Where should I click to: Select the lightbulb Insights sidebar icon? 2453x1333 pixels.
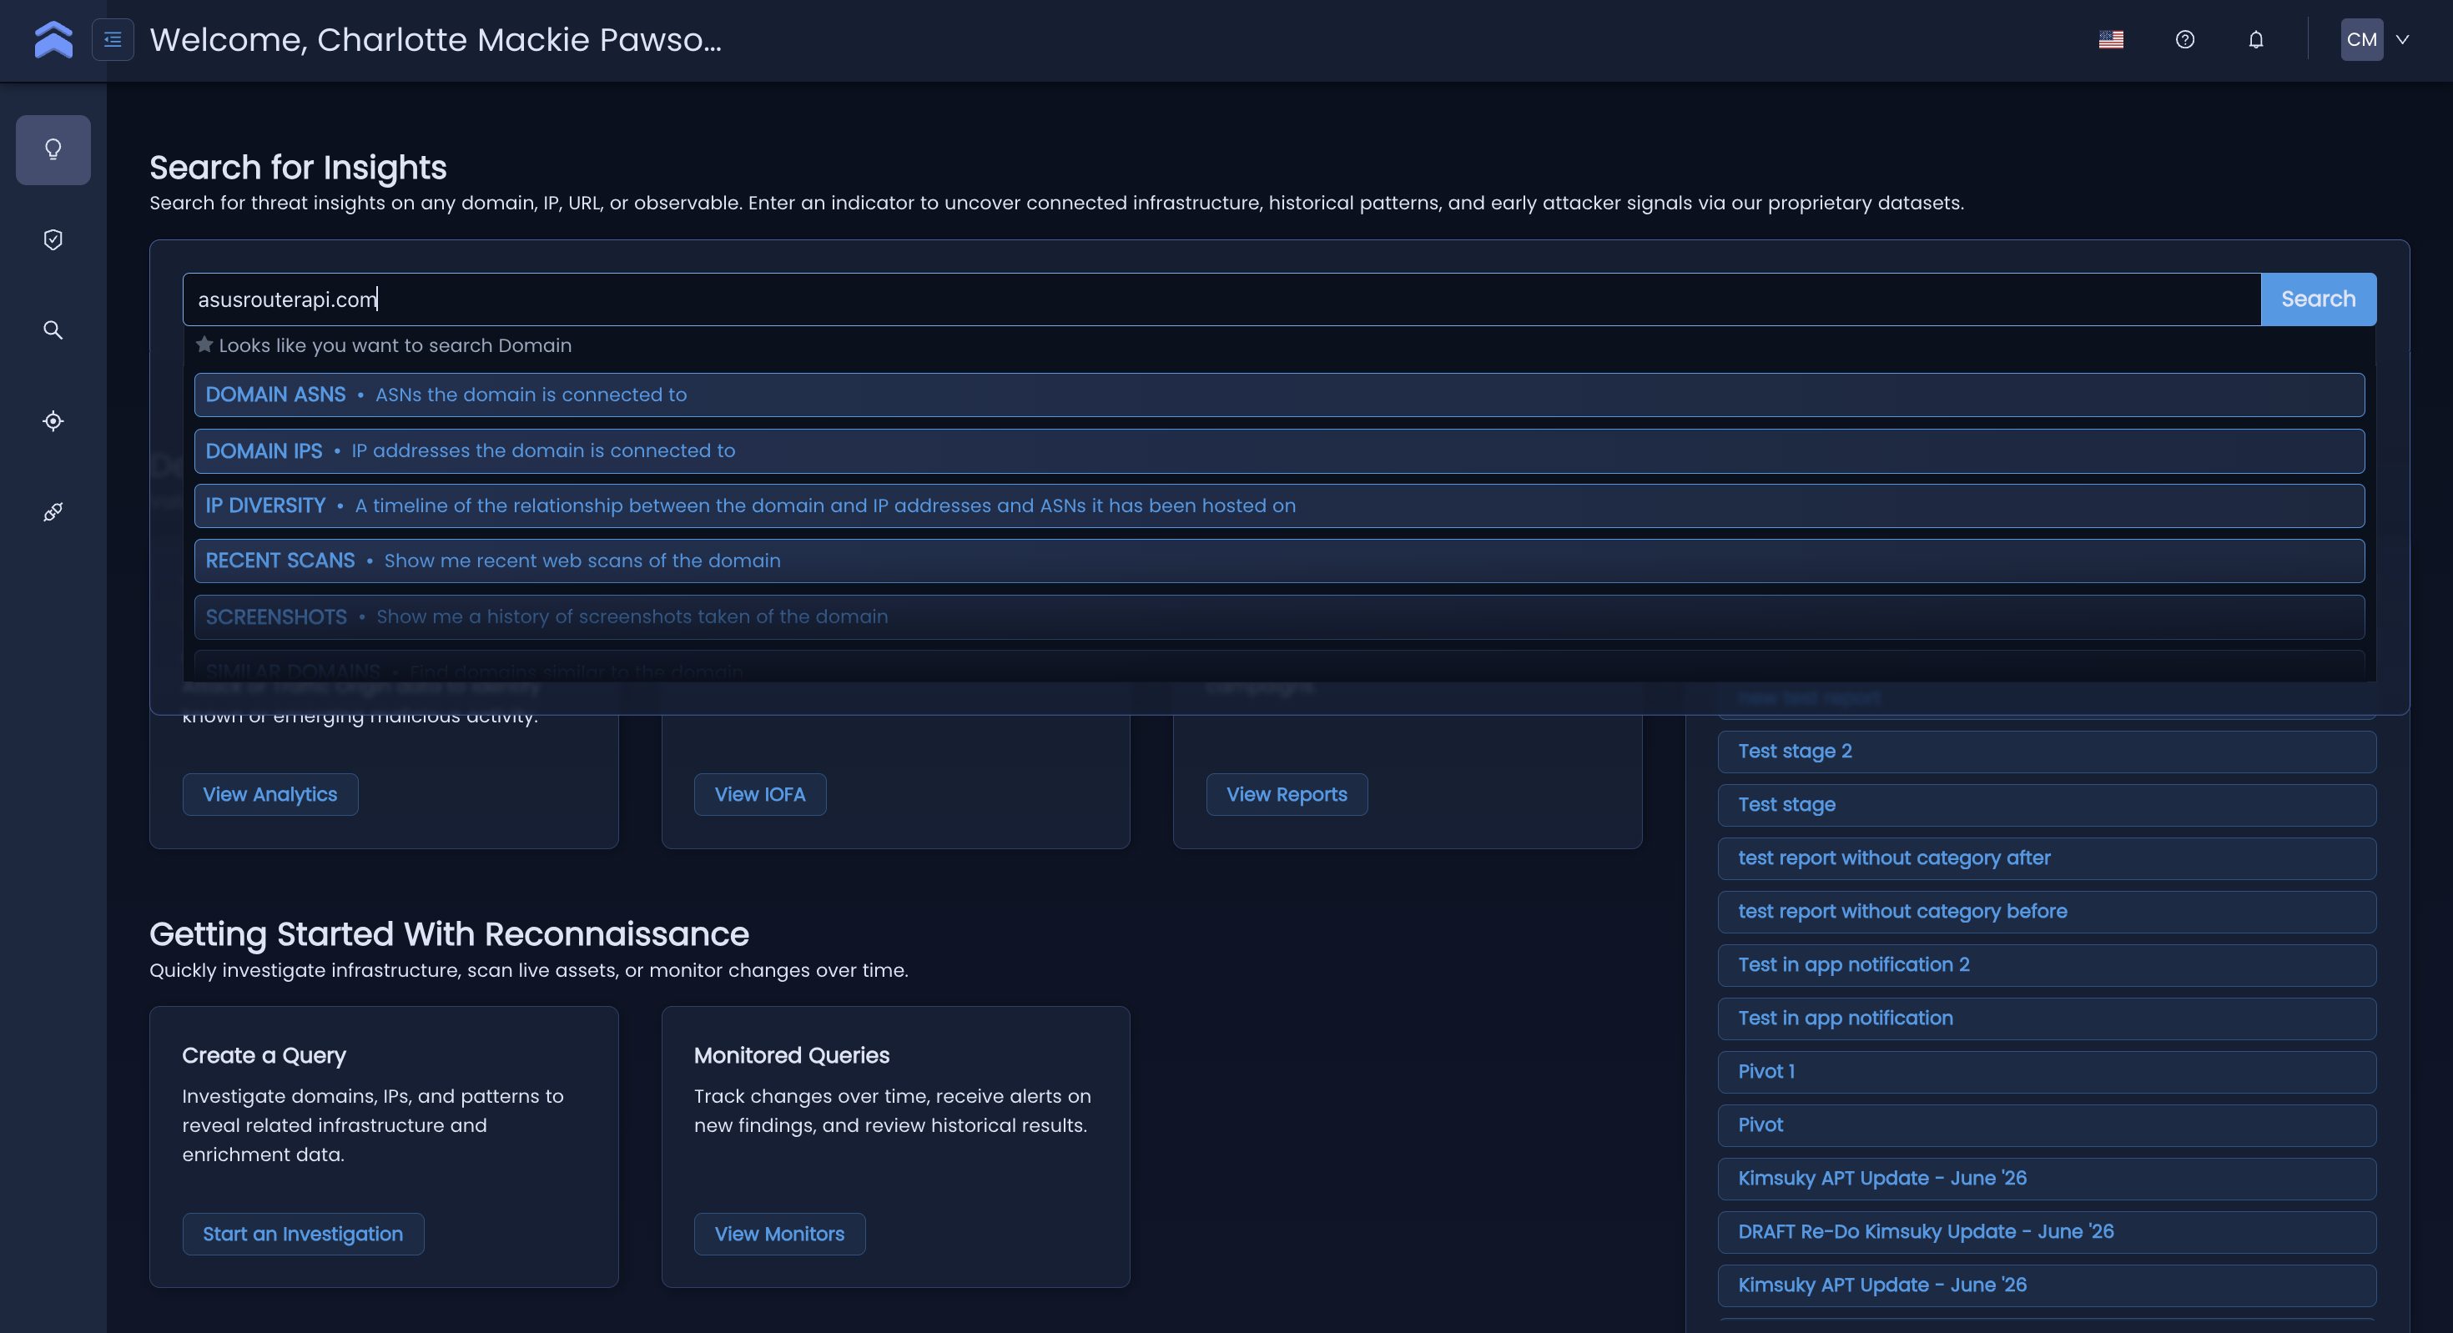(x=53, y=149)
